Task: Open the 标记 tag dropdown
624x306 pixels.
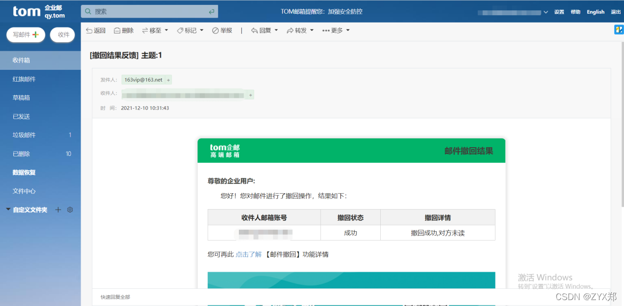Action: 190,31
